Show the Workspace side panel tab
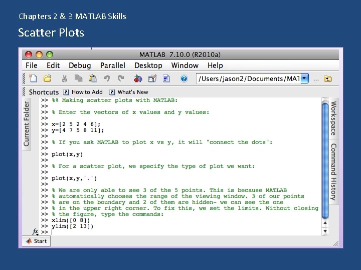 (x=333, y=118)
